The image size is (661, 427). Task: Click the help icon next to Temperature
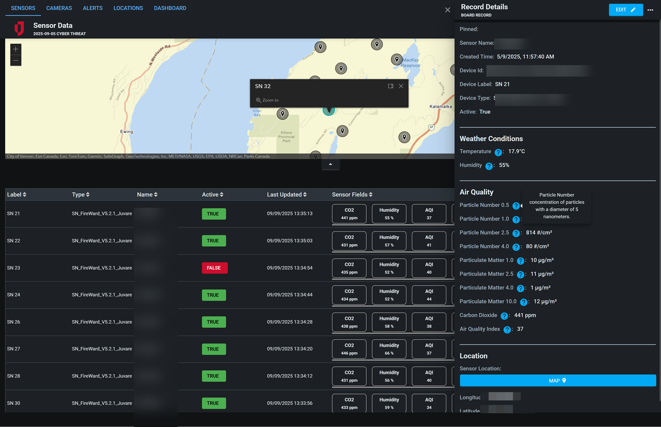pos(498,152)
